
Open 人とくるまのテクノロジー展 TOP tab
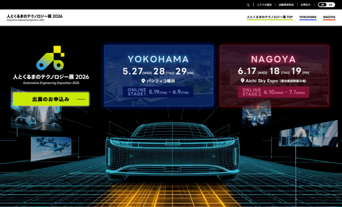tap(270, 17)
